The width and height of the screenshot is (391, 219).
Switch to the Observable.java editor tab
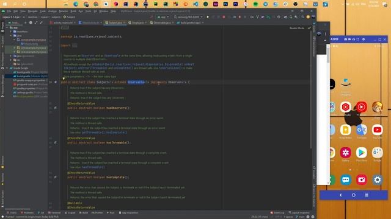click(x=162, y=23)
